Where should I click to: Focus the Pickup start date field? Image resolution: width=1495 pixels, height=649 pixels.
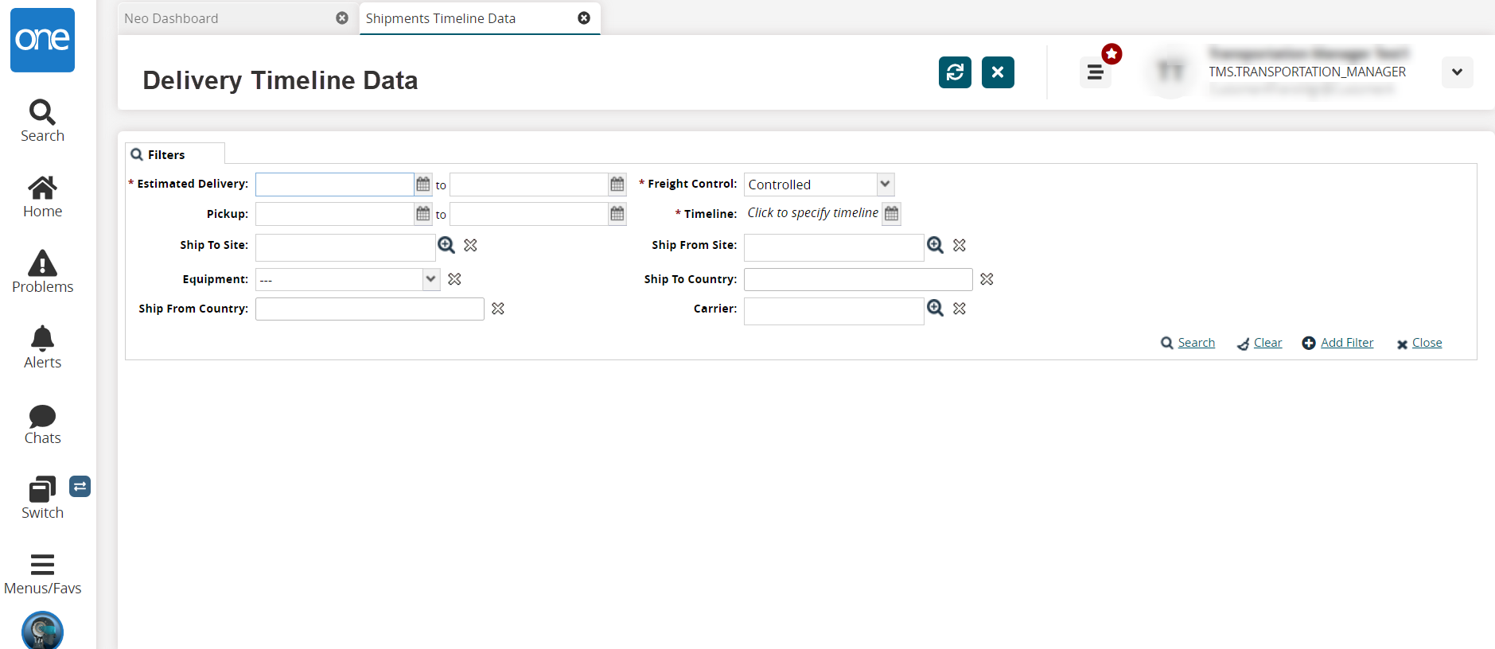pyautogui.click(x=334, y=214)
